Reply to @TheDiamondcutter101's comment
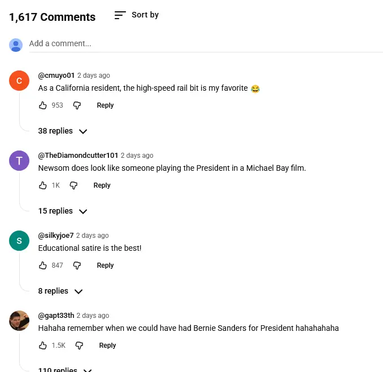383x372 pixels. [102, 185]
